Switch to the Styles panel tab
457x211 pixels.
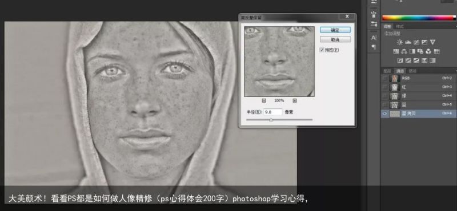[400, 26]
